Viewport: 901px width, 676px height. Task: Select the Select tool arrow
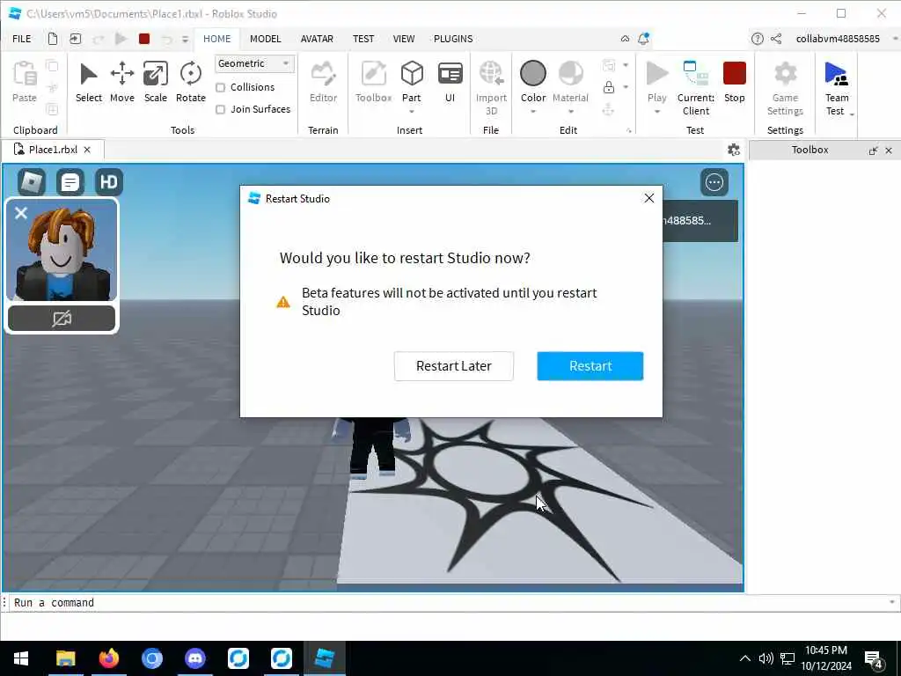pyautogui.click(x=89, y=74)
